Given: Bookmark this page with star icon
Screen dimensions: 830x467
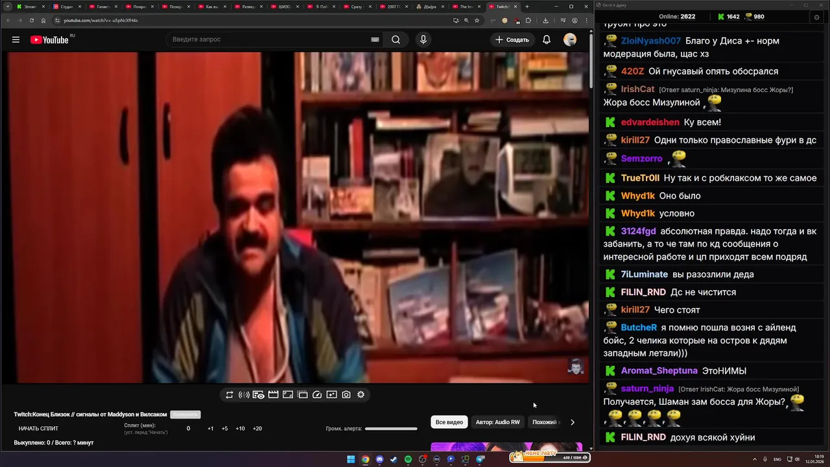Looking at the screenshot, I should pyautogui.click(x=477, y=20).
